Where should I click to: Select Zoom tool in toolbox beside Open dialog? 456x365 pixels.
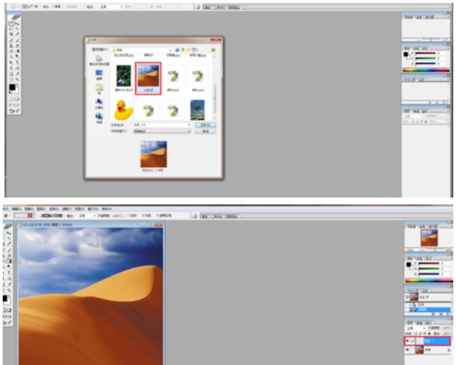pos(17,79)
